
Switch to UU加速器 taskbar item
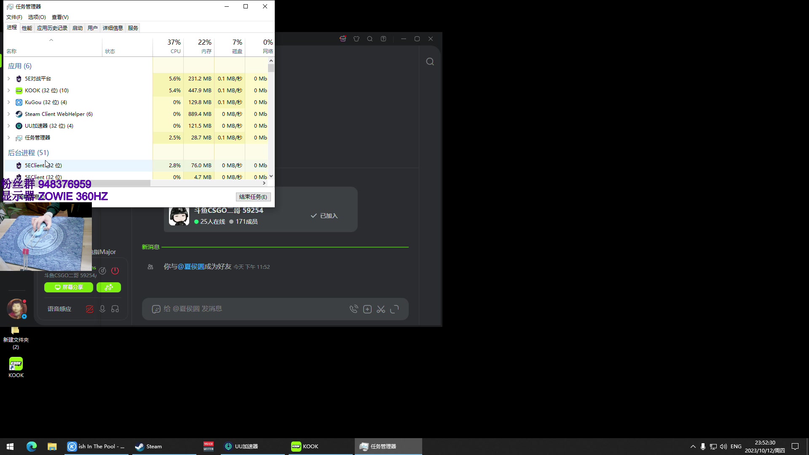click(253, 447)
